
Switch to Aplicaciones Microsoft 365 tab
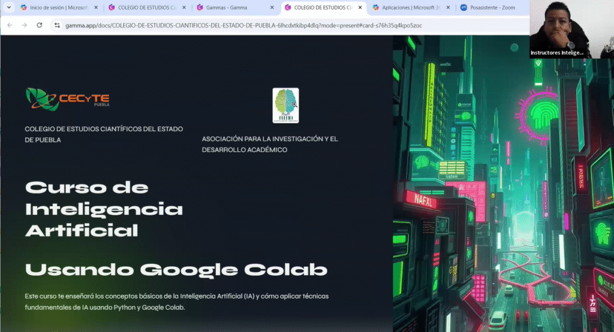coord(411,7)
